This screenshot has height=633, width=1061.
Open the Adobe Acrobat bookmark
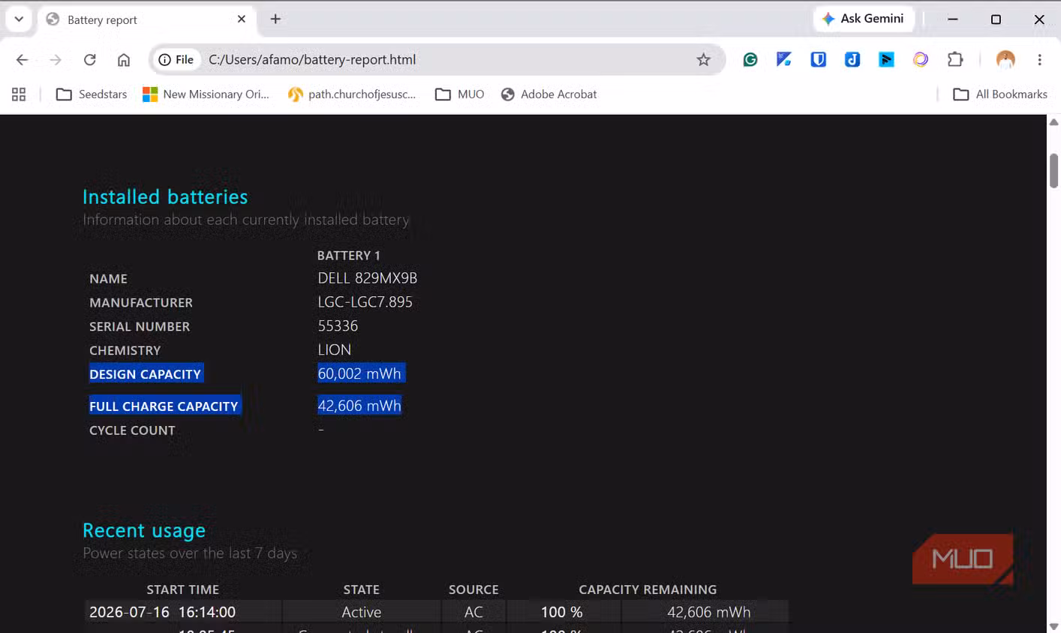[x=549, y=94]
